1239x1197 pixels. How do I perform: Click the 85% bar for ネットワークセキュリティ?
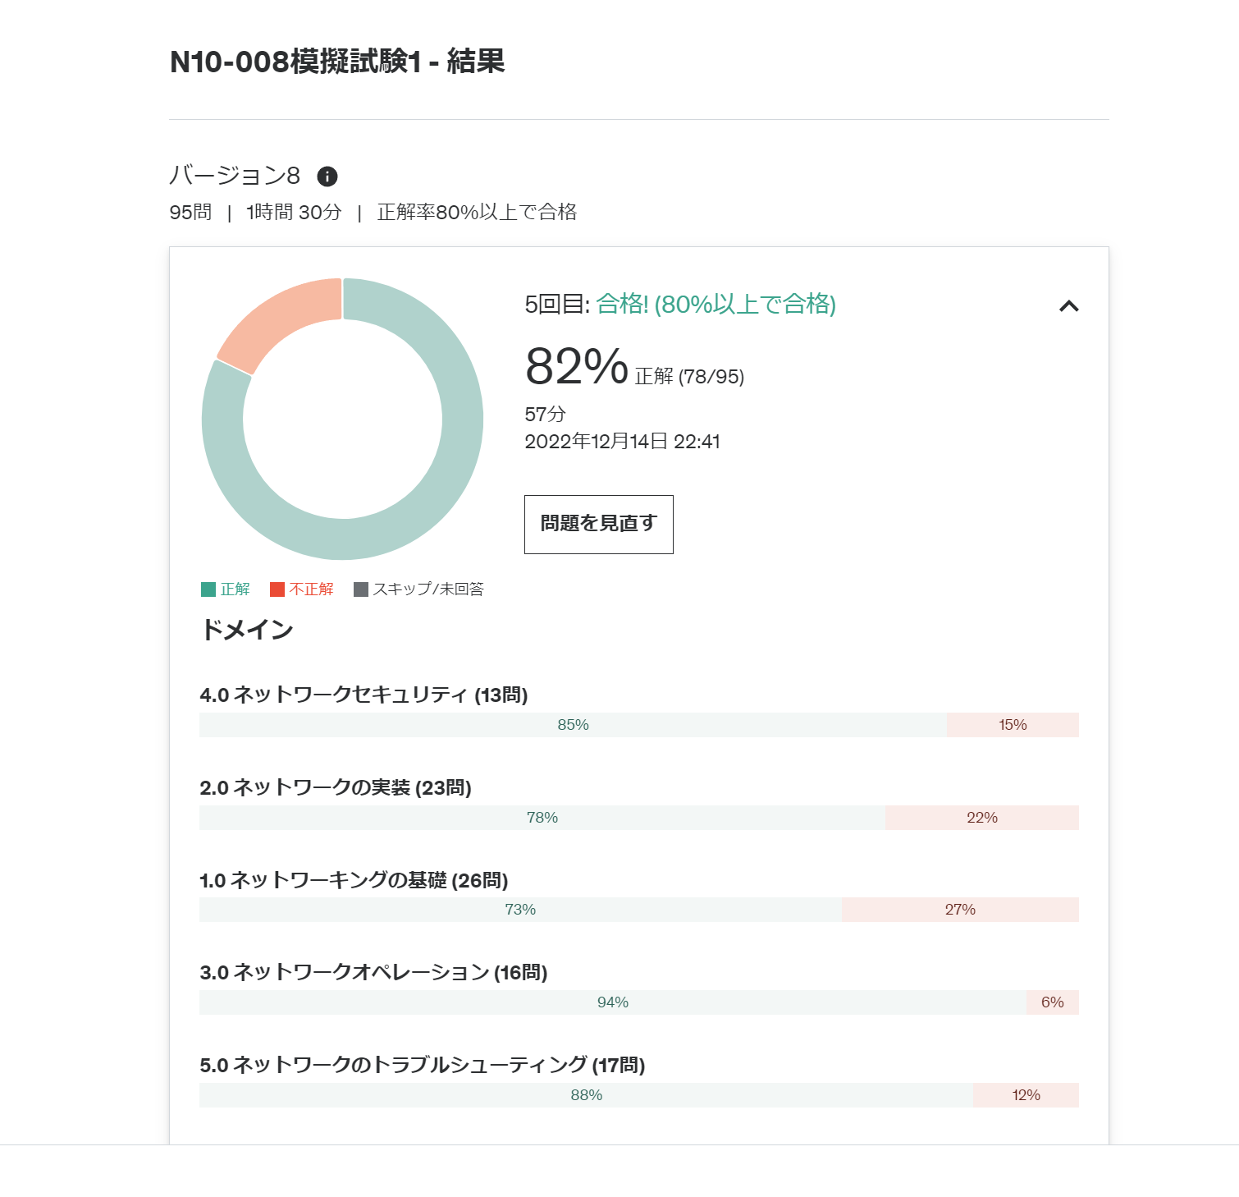click(x=573, y=725)
